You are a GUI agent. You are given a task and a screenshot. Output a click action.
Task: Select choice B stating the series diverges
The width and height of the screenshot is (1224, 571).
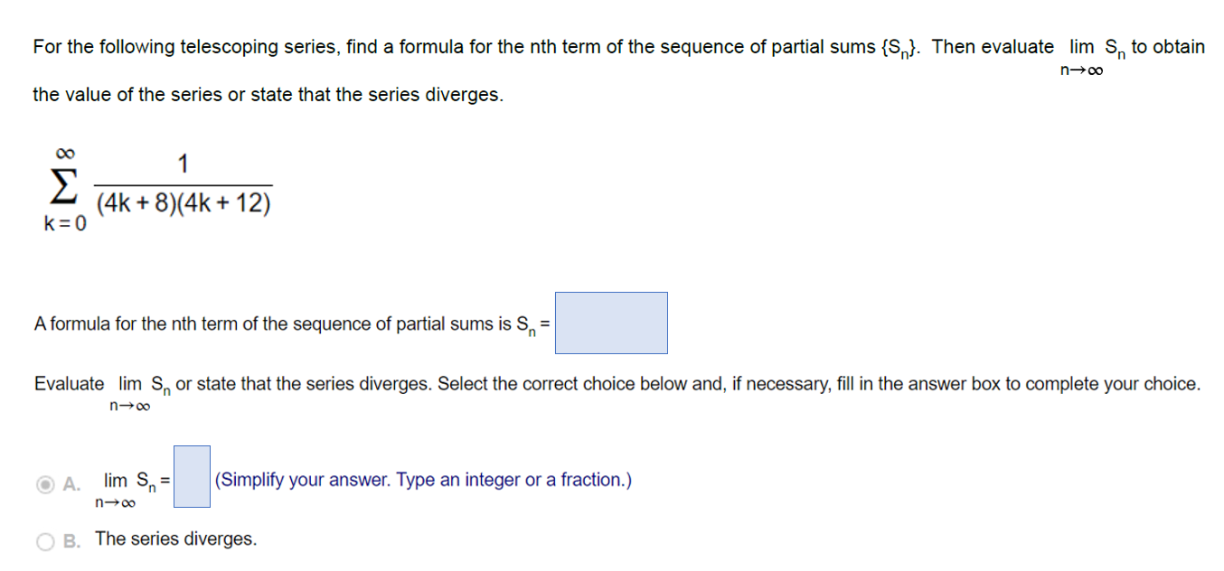click(44, 539)
